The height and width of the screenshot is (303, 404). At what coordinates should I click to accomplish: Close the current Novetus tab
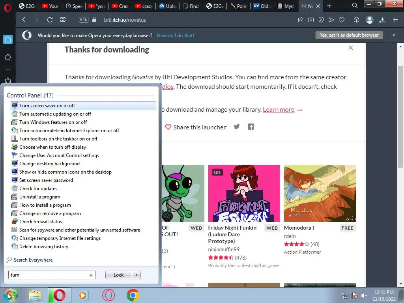pos(318,6)
